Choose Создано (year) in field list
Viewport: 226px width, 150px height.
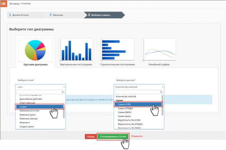(x=27, y=126)
